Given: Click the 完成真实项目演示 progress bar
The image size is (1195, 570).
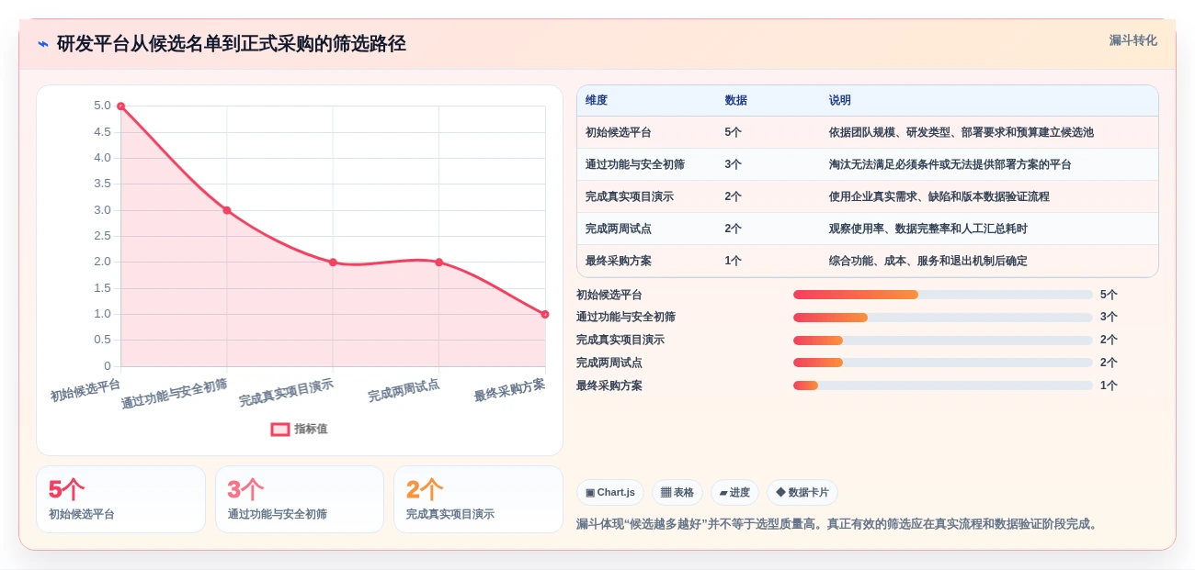Looking at the screenshot, I should pyautogui.click(x=943, y=340).
